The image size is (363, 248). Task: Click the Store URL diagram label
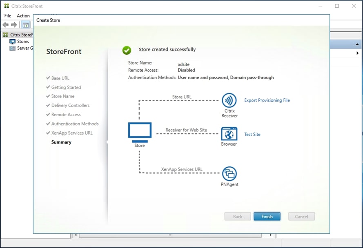tap(182, 97)
